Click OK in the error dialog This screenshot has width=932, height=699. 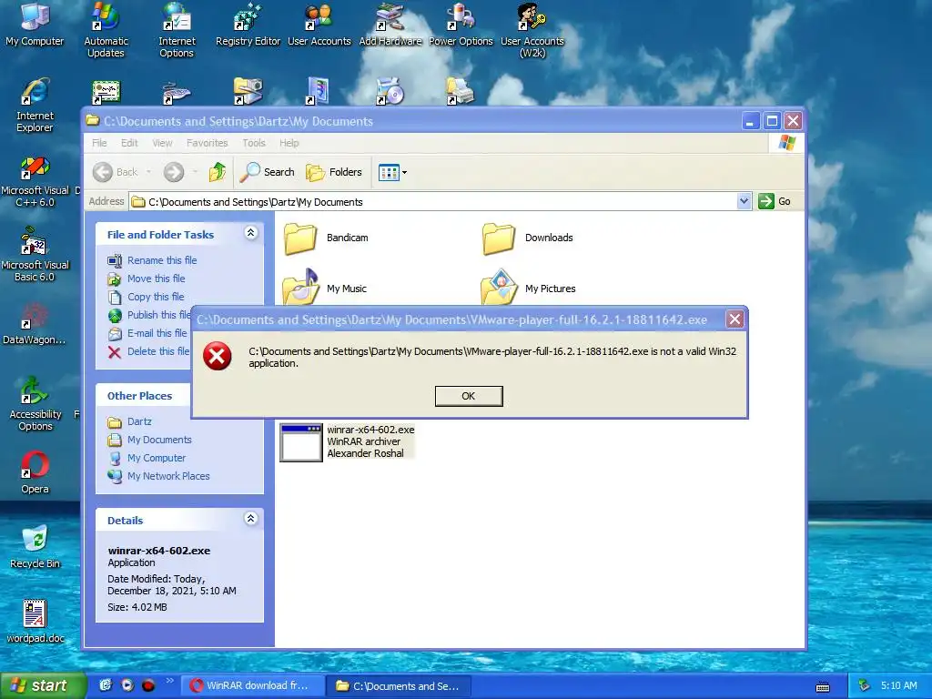pyautogui.click(x=469, y=396)
